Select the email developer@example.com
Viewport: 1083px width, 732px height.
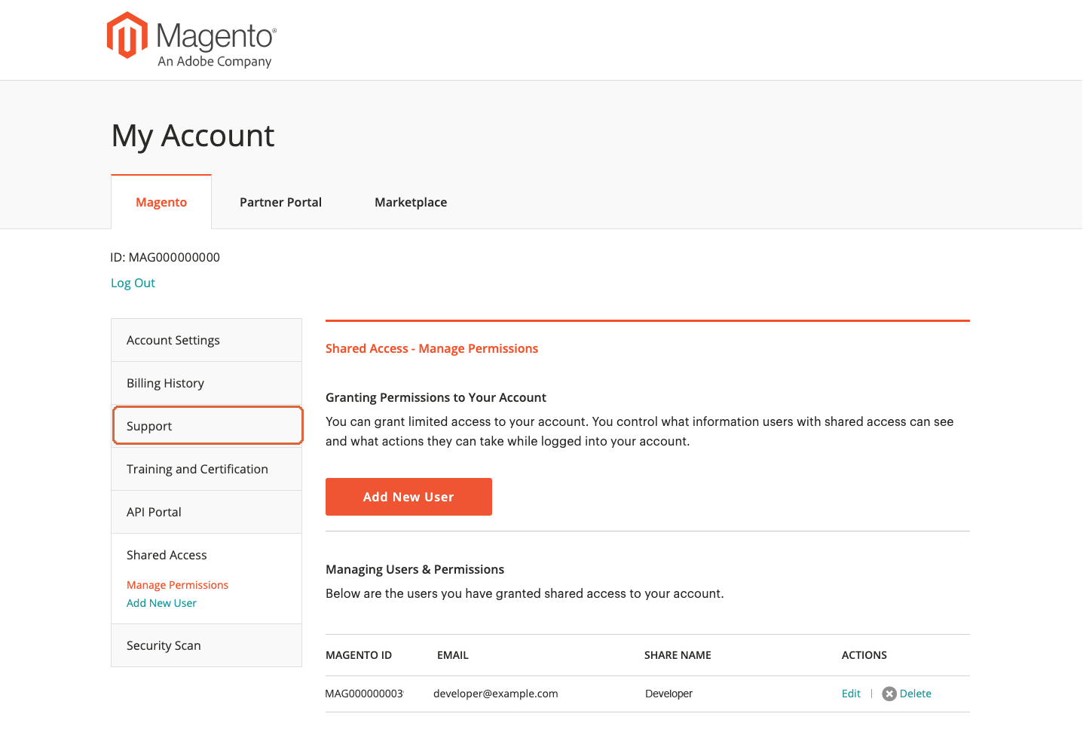coord(496,694)
